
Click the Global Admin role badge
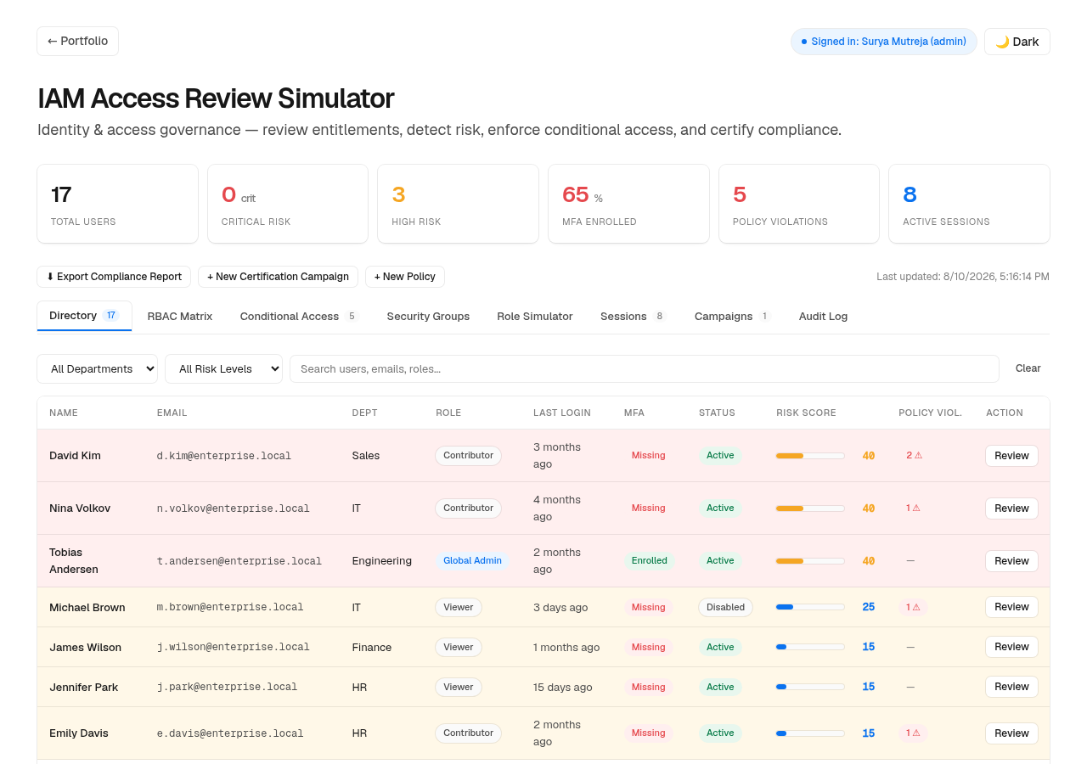[x=472, y=560]
